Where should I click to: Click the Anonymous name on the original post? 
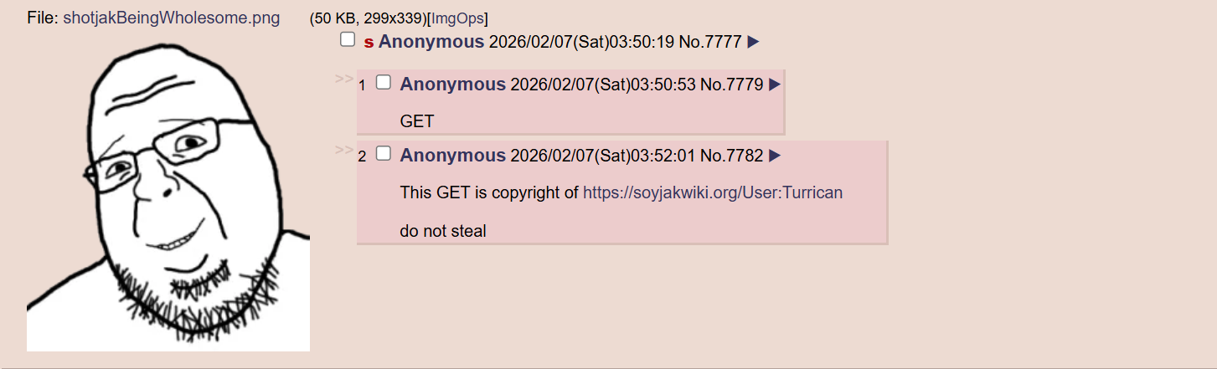tap(431, 42)
